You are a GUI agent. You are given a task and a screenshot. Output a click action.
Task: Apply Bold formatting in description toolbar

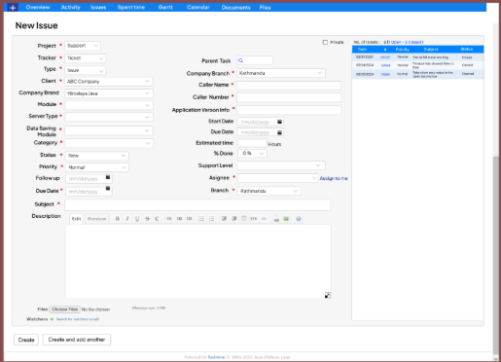118,219
